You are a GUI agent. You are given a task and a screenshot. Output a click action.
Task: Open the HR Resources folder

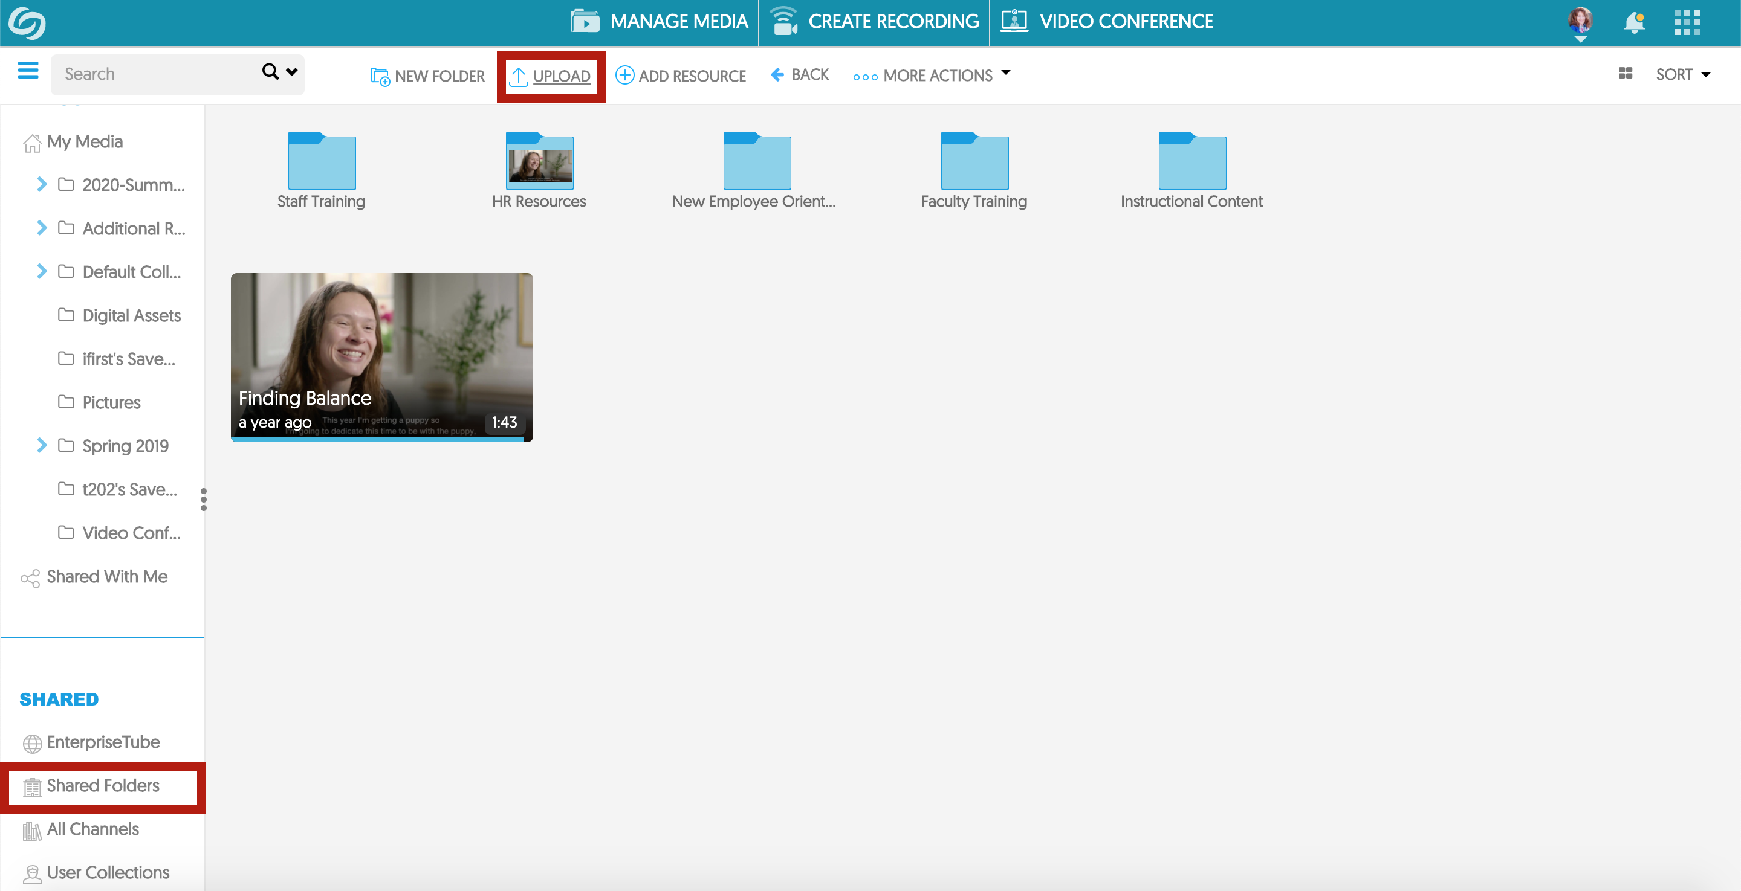(x=539, y=162)
